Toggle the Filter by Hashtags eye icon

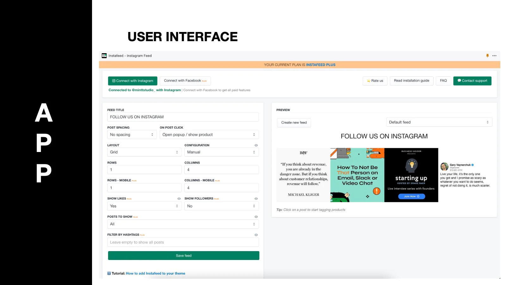tap(256, 235)
